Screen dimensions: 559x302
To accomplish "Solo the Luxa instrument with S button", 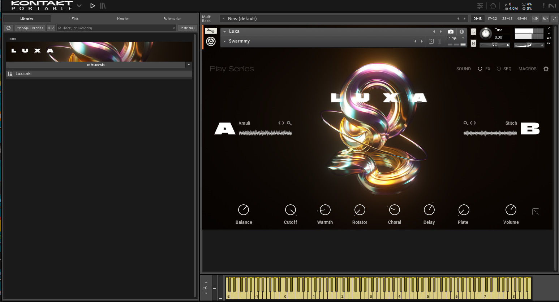I will pyautogui.click(x=473, y=32).
